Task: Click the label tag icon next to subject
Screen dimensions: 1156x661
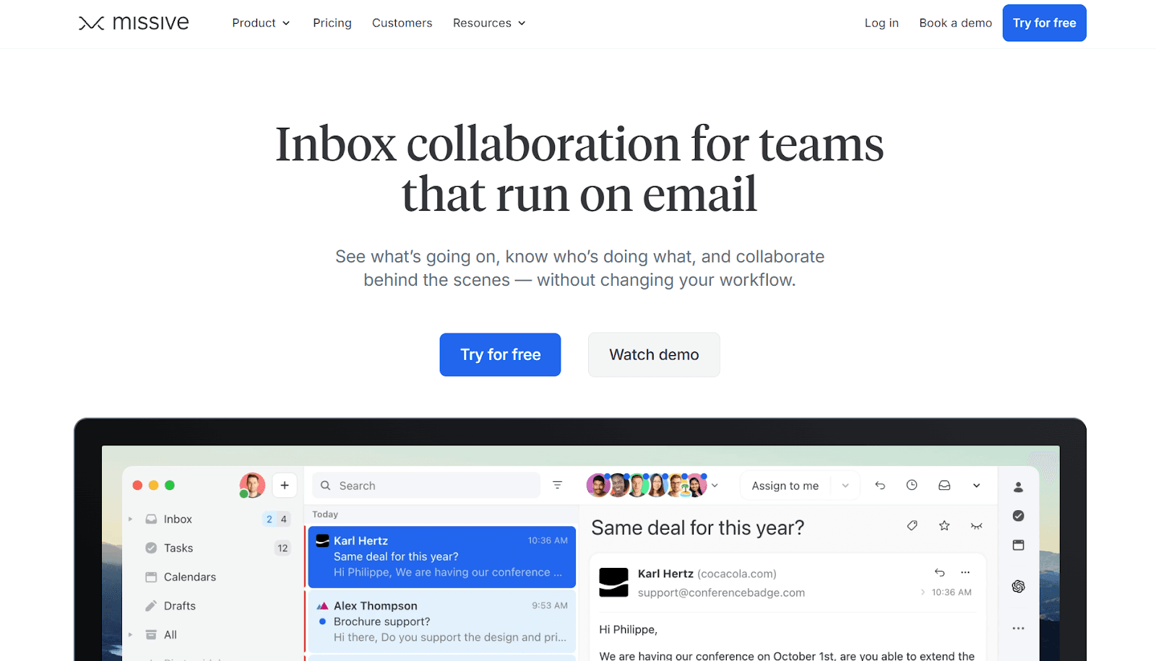Action: [913, 526]
